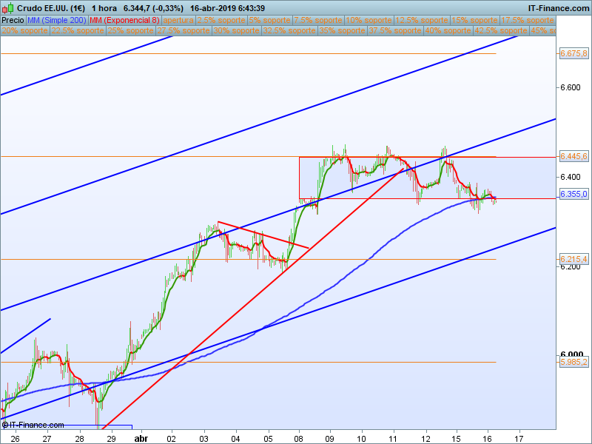Click date 29 on the time axis
This screenshot has height=444, width=592.
111,438
